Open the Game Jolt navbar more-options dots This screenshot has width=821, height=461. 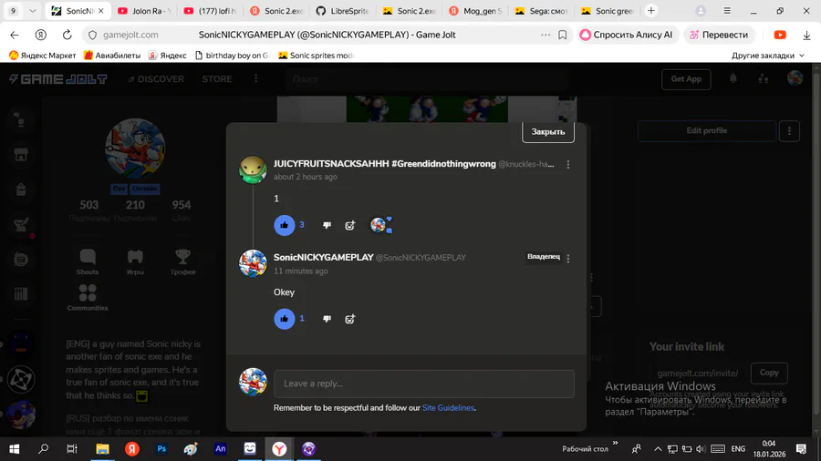255,78
